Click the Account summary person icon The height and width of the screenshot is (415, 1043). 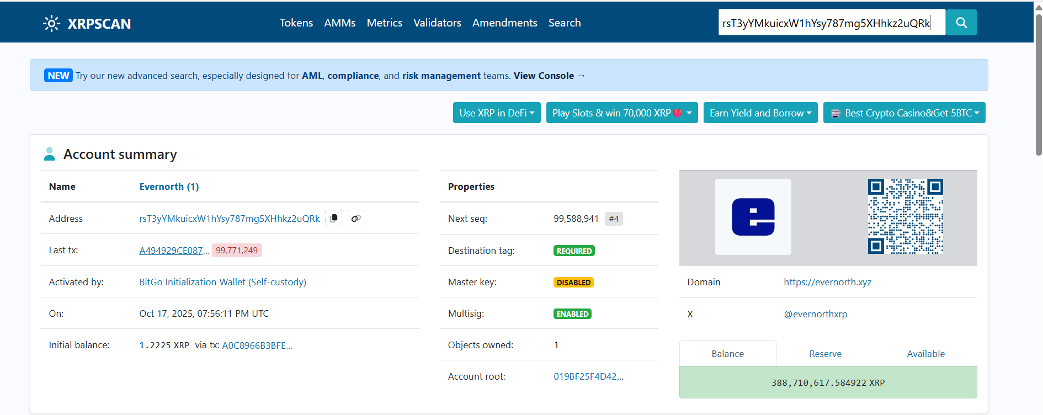50,154
